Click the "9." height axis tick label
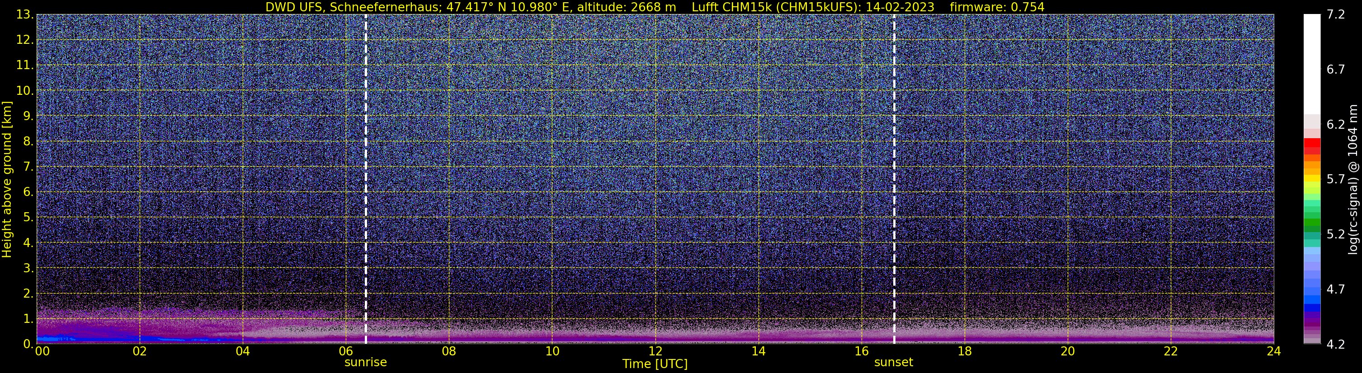Image resolution: width=1362 pixels, height=373 pixels. pos(28,116)
